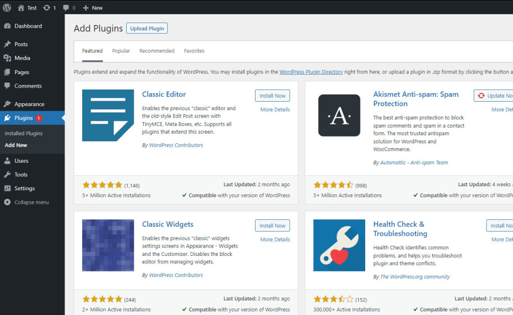
Task: Open Appearance in the sidebar
Action: pos(29,104)
